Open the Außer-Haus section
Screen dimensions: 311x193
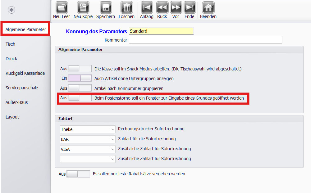point(17,102)
